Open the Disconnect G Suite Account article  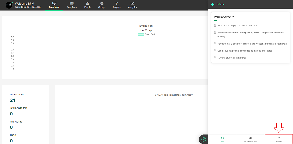(x=252, y=44)
